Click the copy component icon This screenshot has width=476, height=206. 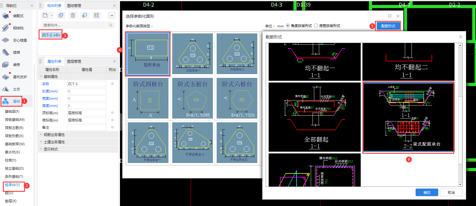[61, 15]
